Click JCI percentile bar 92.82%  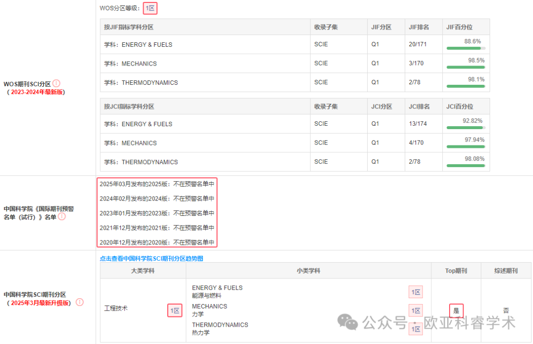[466, 128]
